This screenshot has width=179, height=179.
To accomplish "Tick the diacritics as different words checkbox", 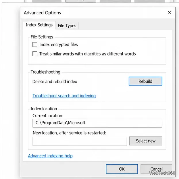I will coord(35,54).
